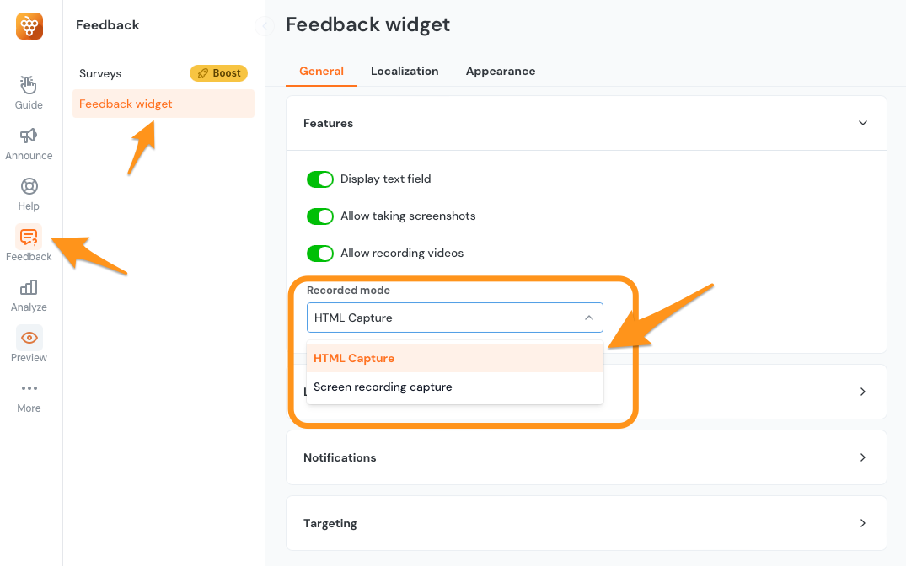Open the Surveys page
This screenshot has height=566, width=906.
pos(99,73)
